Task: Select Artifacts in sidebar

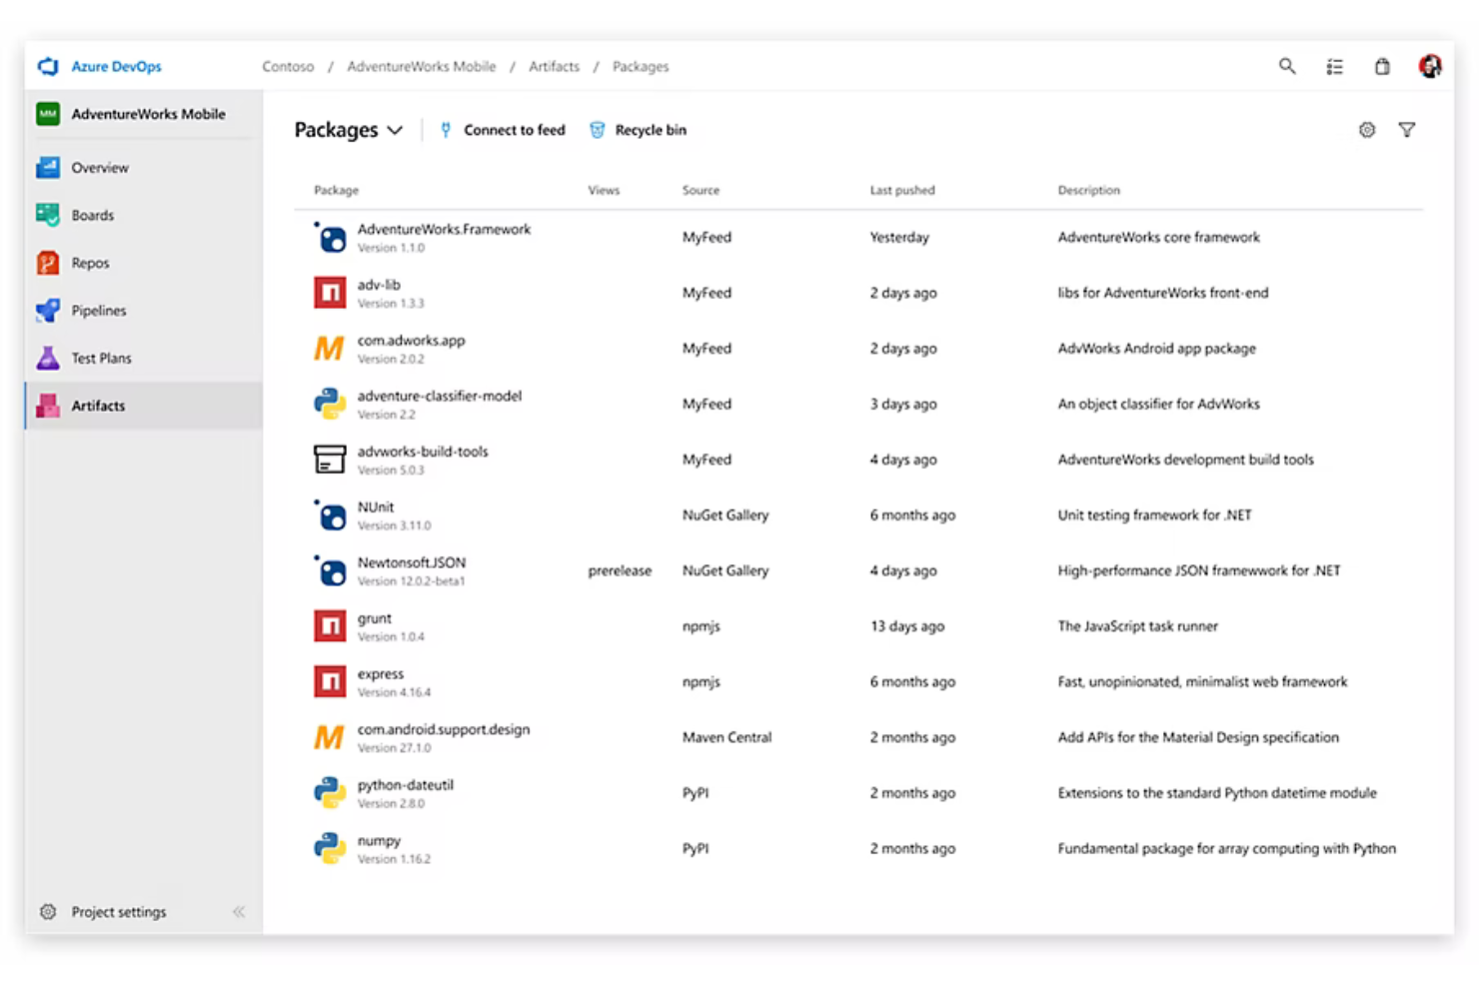Action: pos(144,406)
